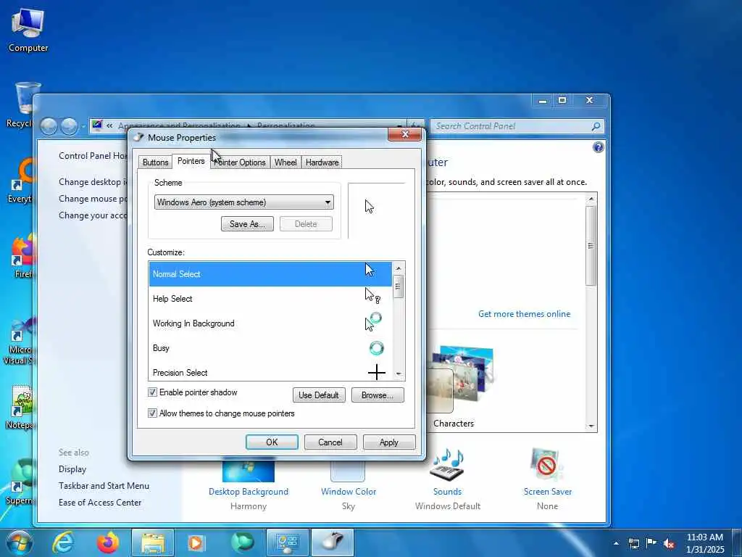Open the Action Center flag icon

[651, 542]
